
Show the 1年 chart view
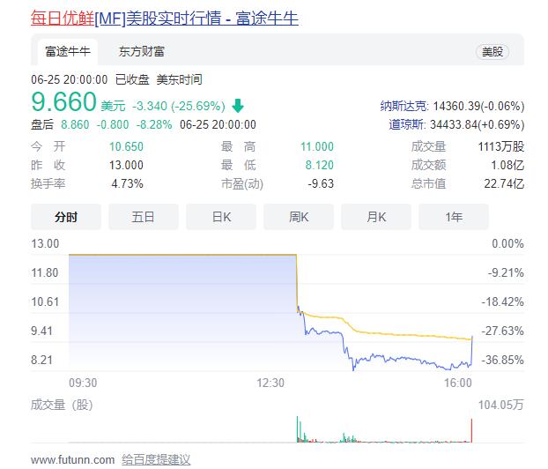tap(454, 217)
